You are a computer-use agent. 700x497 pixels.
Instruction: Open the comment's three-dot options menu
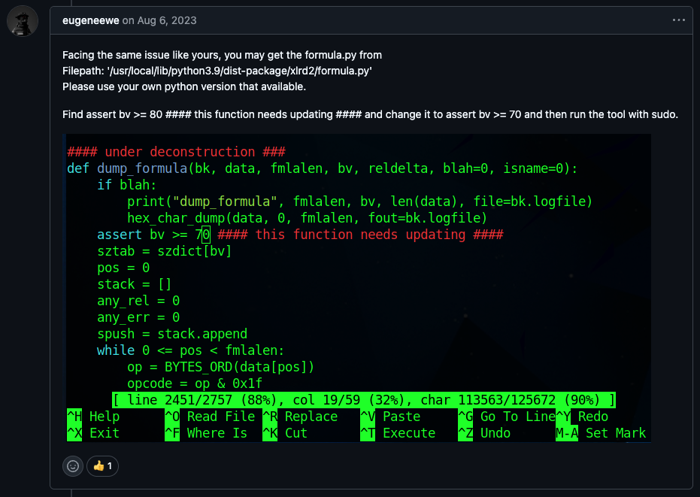pyautogui.click(x=678, y=20)
